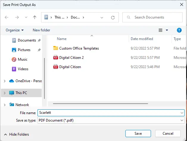Go forward with the right arrow button

click(x=17, y=17)
